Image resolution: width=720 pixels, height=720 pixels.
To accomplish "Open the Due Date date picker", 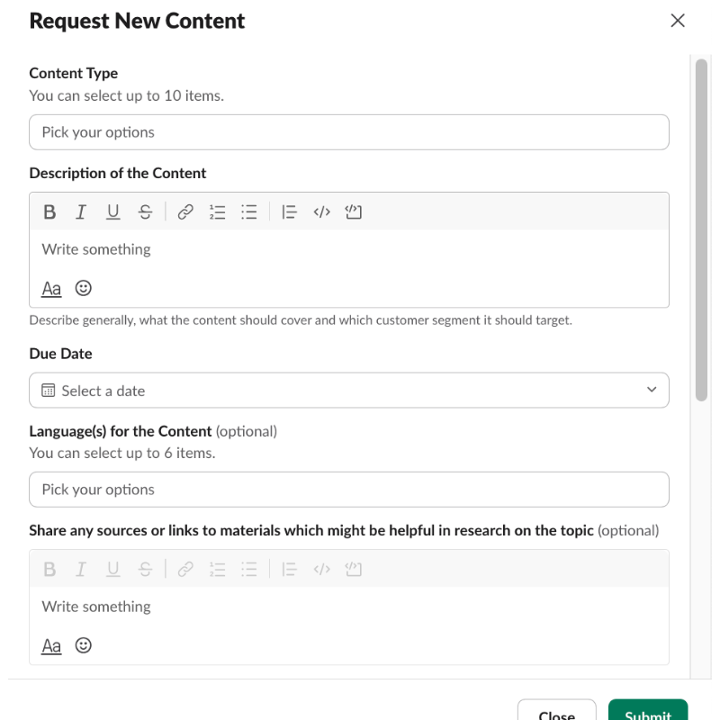I will click(x=349, y=391).
